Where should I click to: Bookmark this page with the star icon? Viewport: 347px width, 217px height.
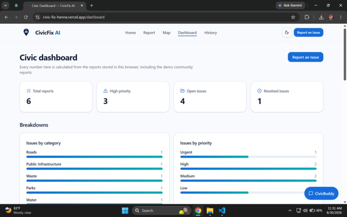click(293, 17)
